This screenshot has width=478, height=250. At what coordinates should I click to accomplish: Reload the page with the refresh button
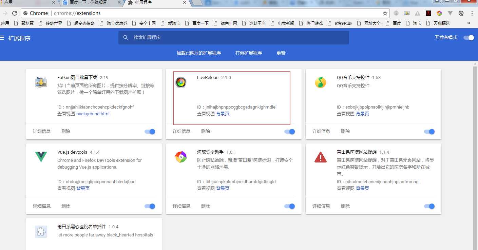[x=15, y=13]
